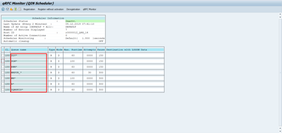Click the vertical scrollbar up arrow
Viewport: 282px width, 133px height.
coord(280,16)
